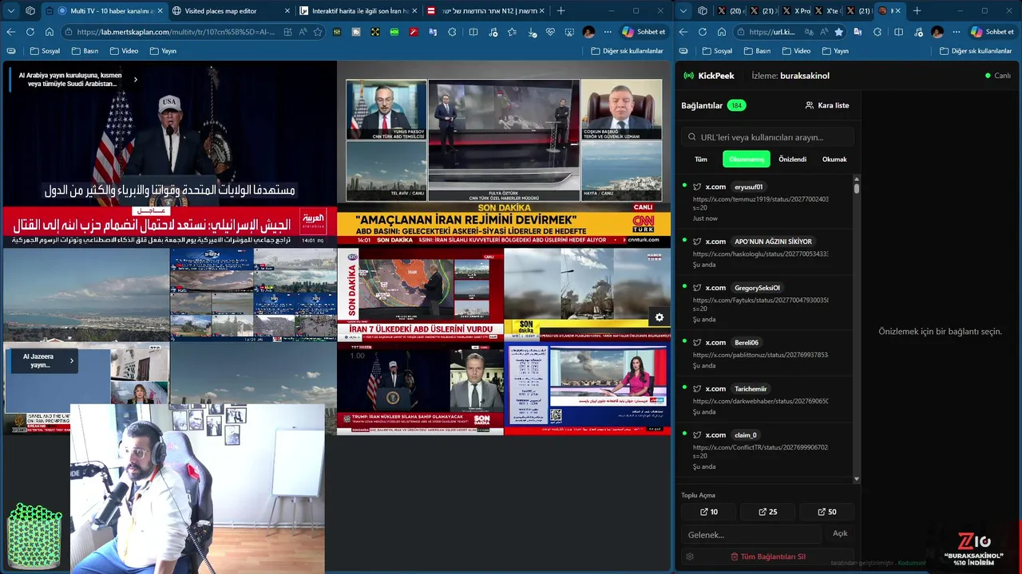Delete all links with 'Tüm Bağlantıları Sil'

click(x=768, y=556)
